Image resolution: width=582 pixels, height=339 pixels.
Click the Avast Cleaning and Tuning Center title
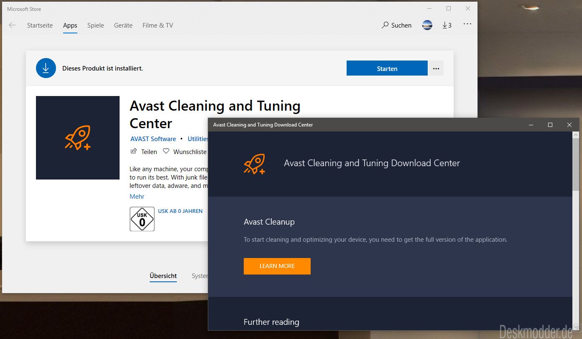click(x=215, y=114)
